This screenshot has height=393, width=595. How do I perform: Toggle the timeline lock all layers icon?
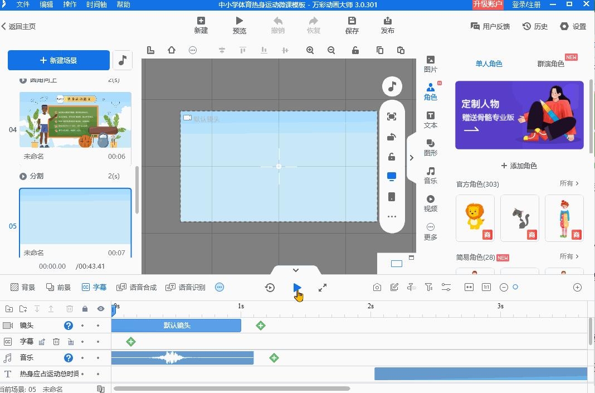click(85, 309)
